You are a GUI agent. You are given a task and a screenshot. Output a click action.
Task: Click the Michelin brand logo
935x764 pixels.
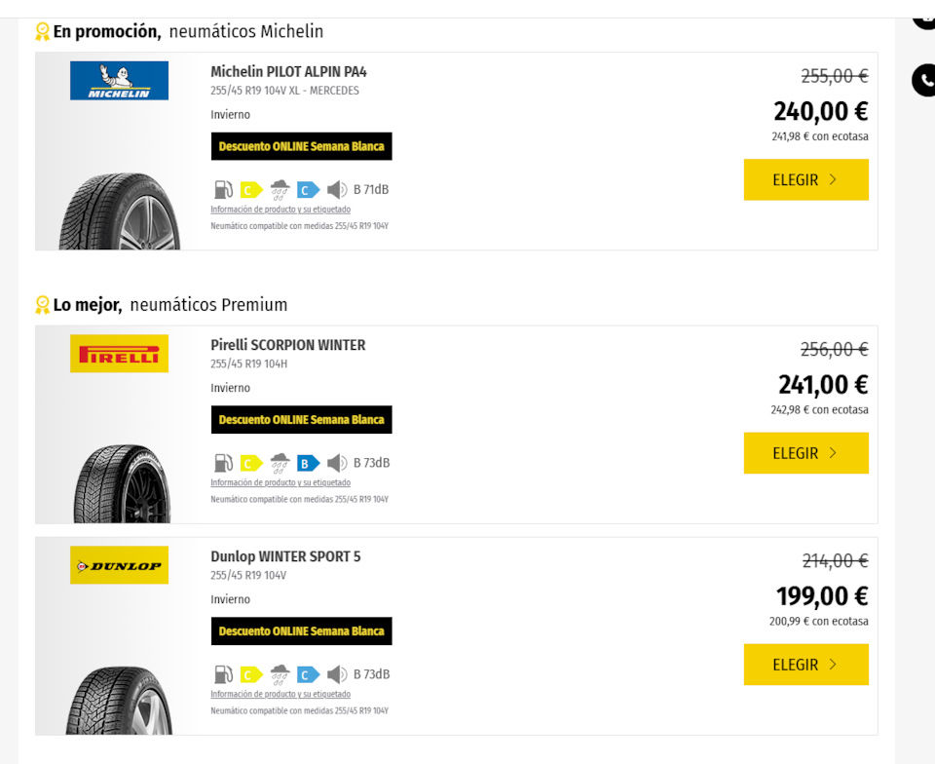(119, 81)
